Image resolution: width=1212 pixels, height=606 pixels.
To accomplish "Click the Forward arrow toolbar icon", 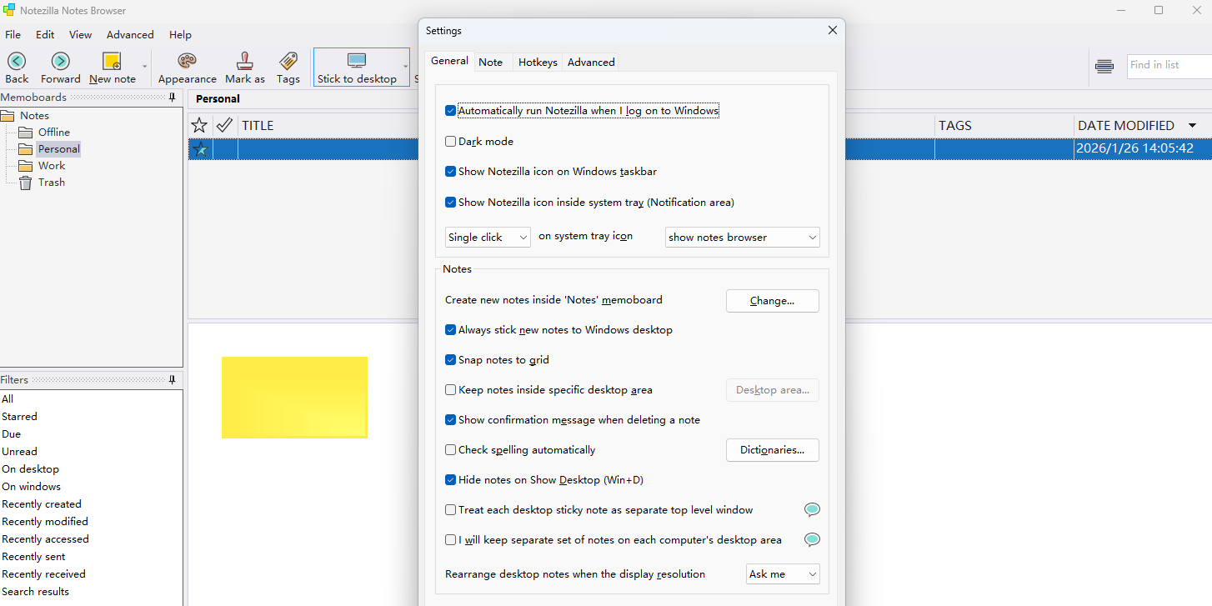I will 60,61.
